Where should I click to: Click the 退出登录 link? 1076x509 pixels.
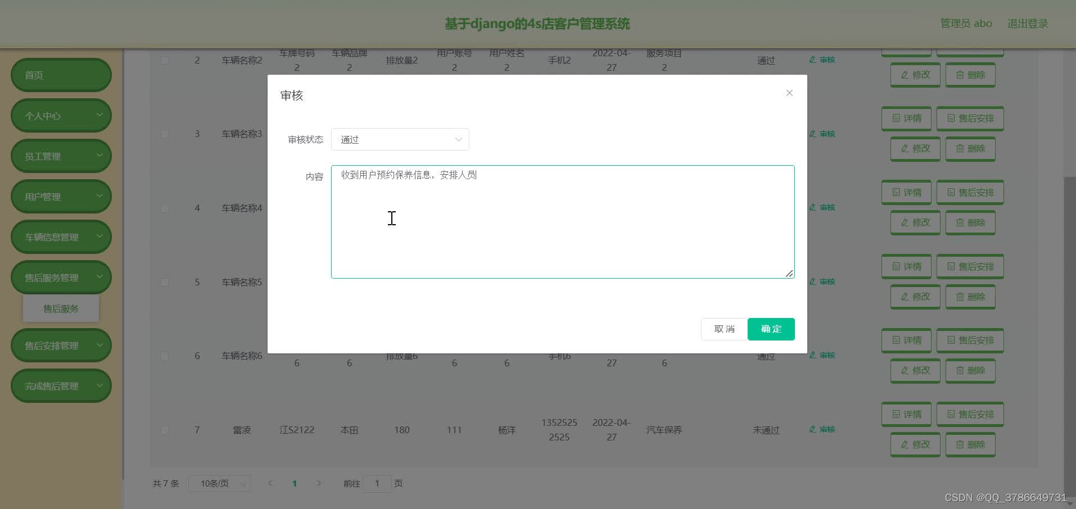(x=1028, y=24)
